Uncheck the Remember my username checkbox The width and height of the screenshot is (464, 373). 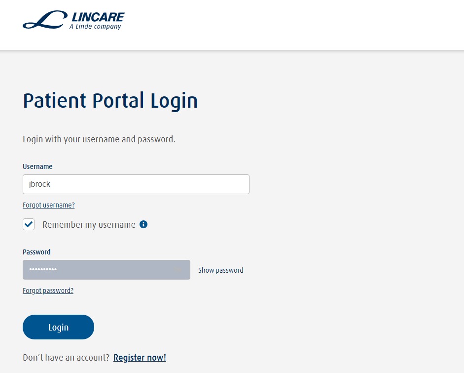(29, 224)
